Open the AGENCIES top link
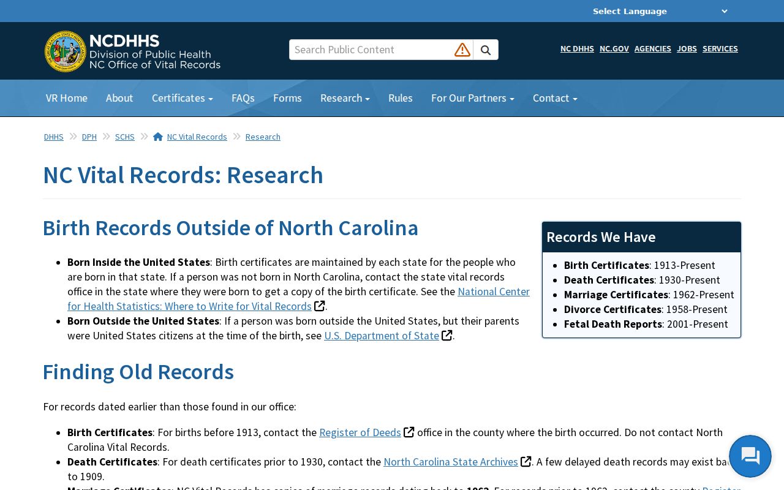This screenshot has height=490, width=784. pyautogui.click(x=653, y=48)
